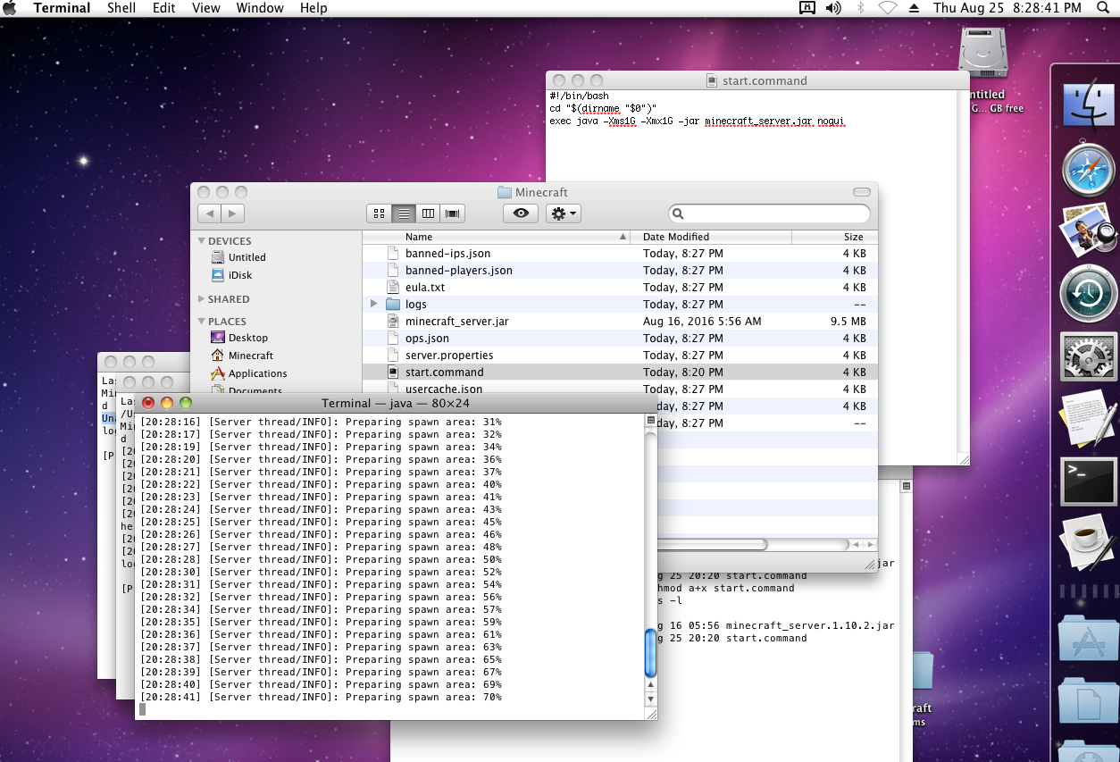Viewport: 1120px width, 762px height.
Task: Switch Finder to Cover Flow view
Action: 453,214
